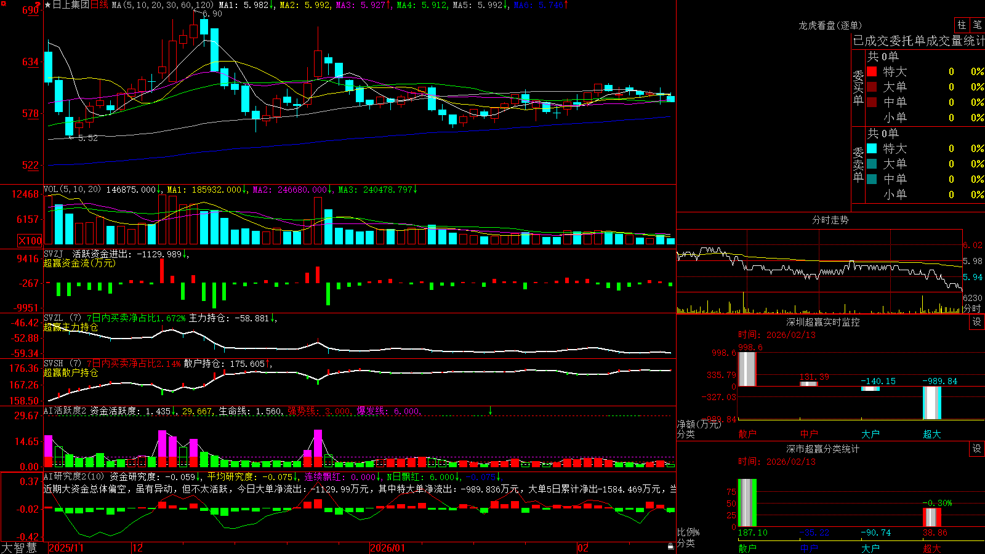Click the SVSH (7) indicator label
This screenshot has height=554, width=985.
tap(63, 364)
